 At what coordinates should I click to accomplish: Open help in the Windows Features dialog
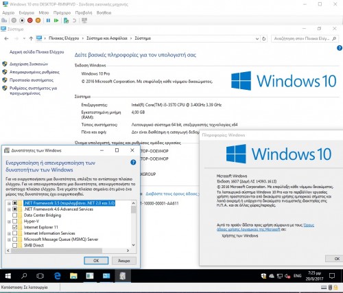click(x=133, y=163)
